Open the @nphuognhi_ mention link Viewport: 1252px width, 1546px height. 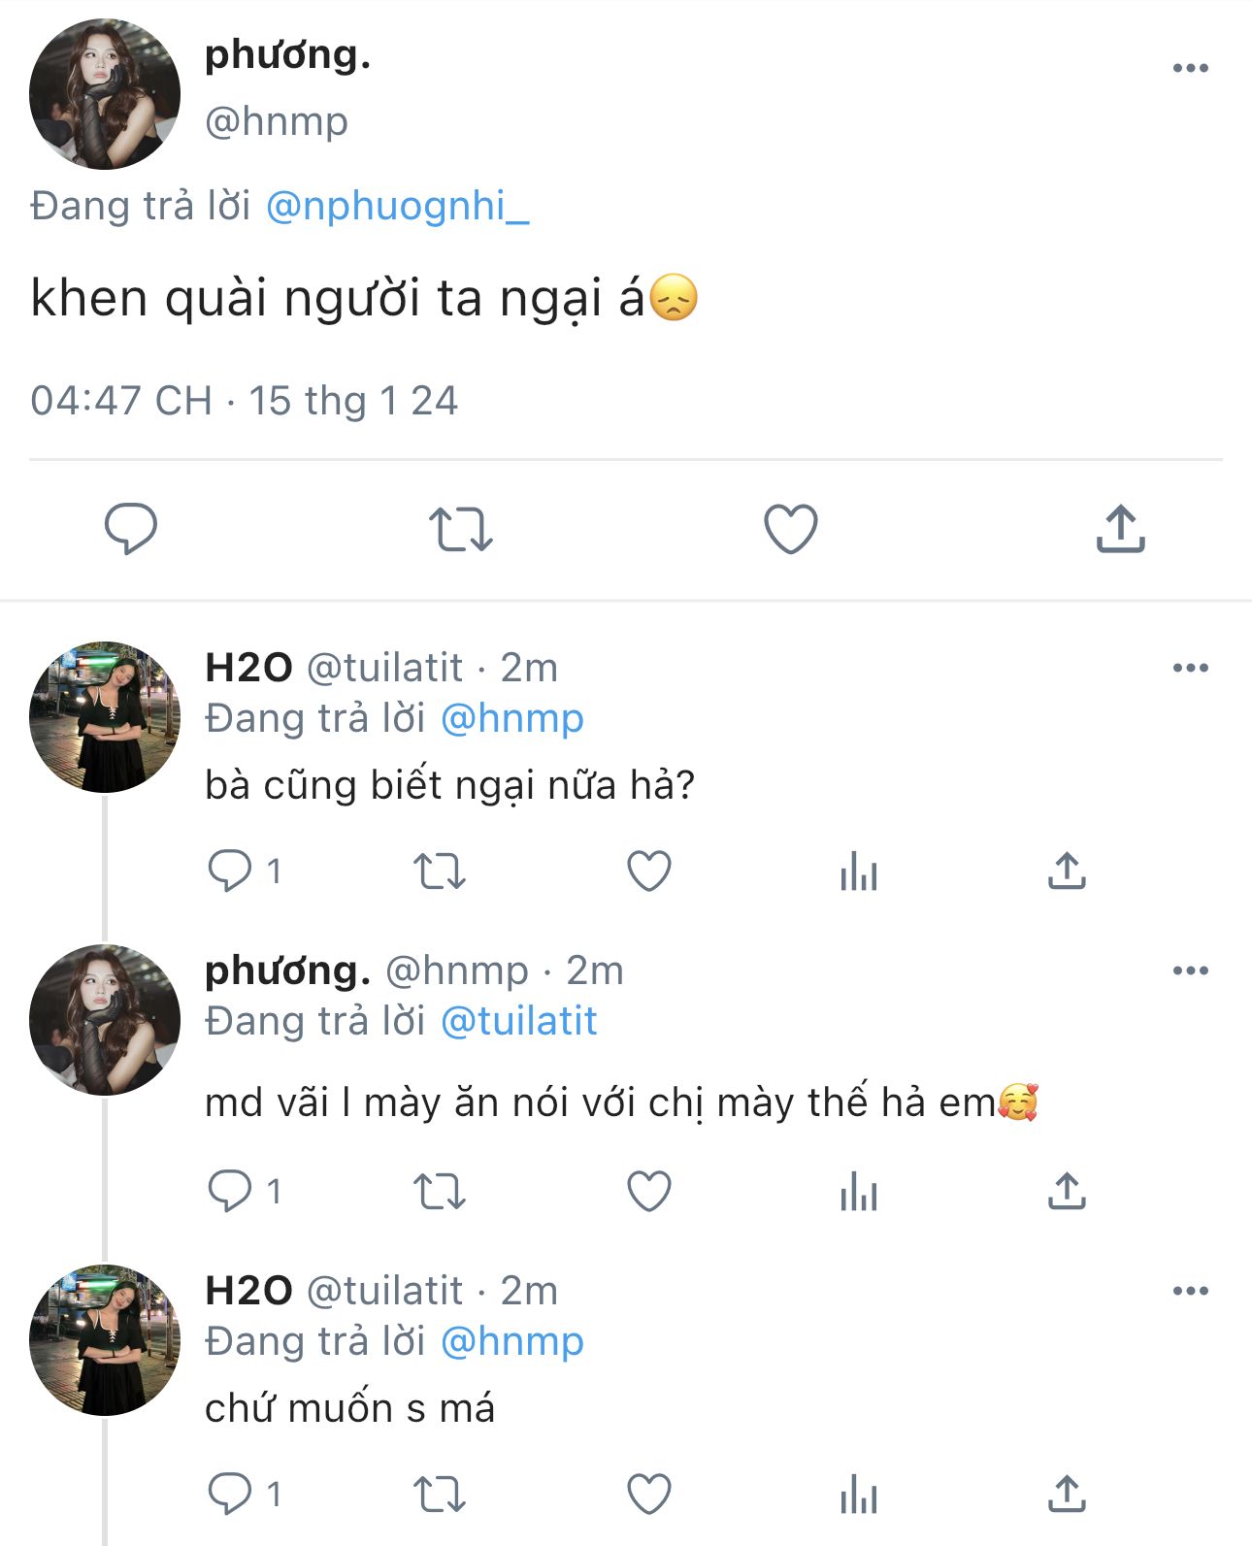point(398,206)
